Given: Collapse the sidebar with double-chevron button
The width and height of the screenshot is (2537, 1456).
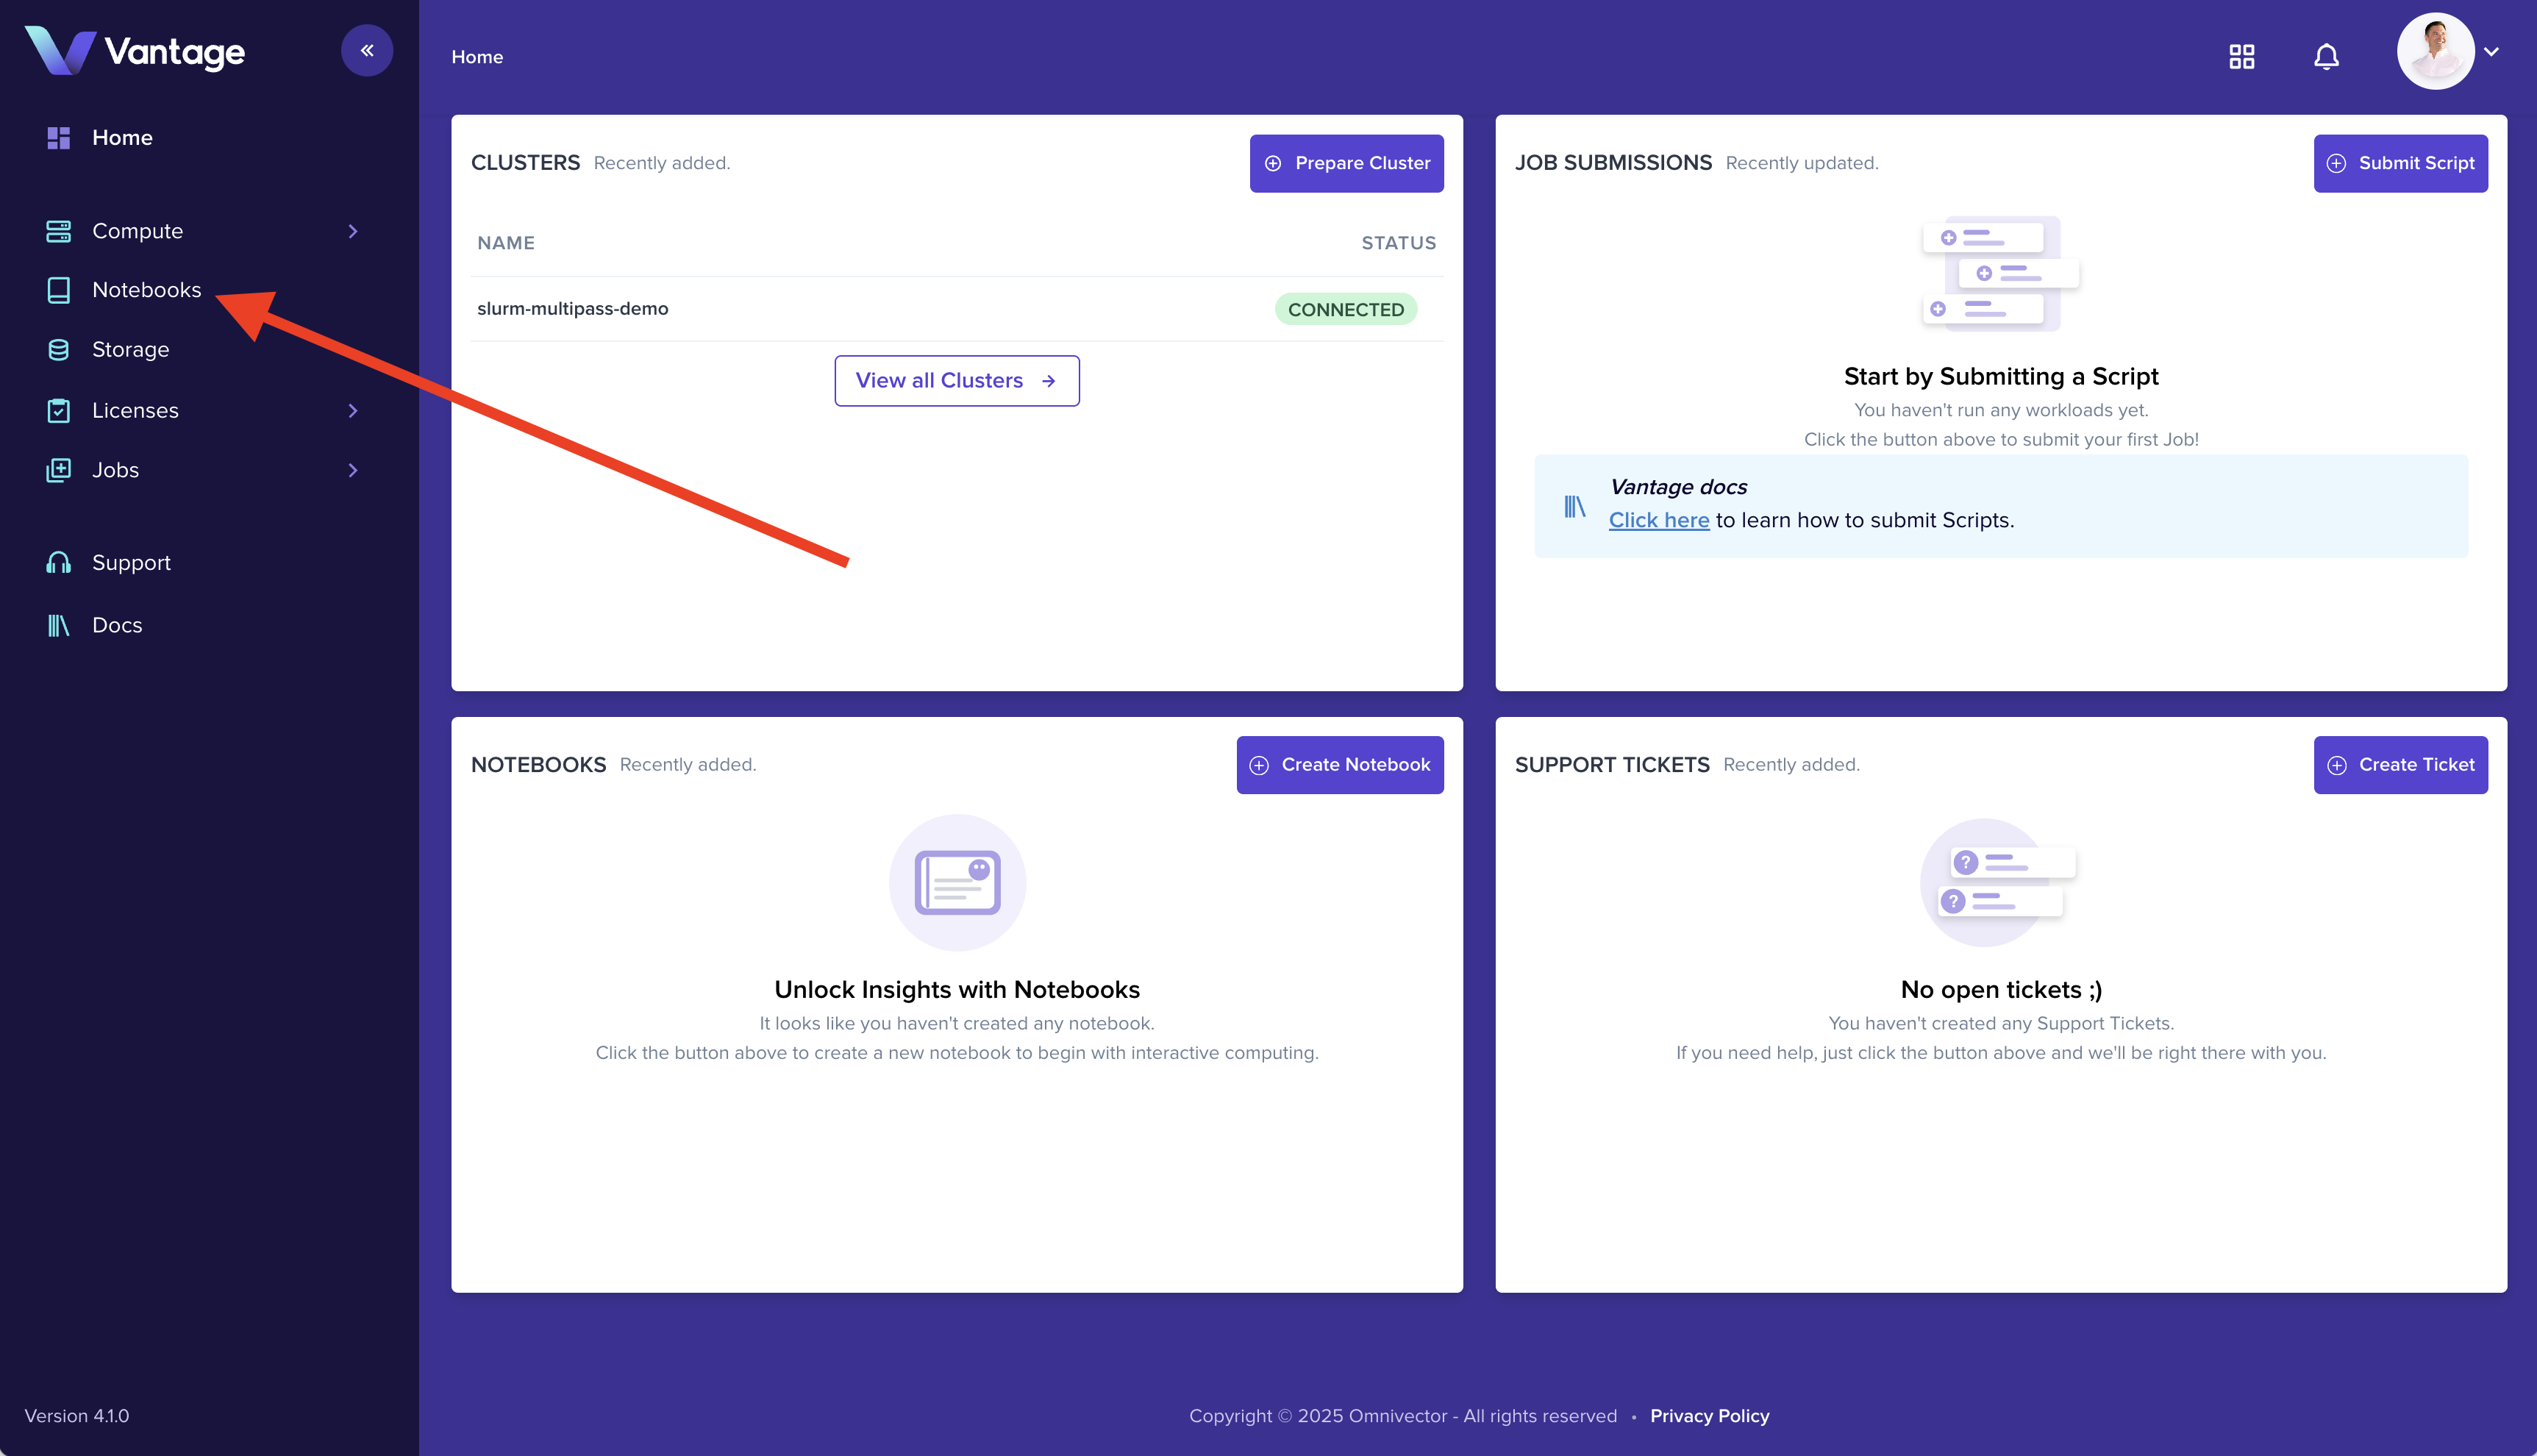Looking at the screenshot, I should point(367,51).
